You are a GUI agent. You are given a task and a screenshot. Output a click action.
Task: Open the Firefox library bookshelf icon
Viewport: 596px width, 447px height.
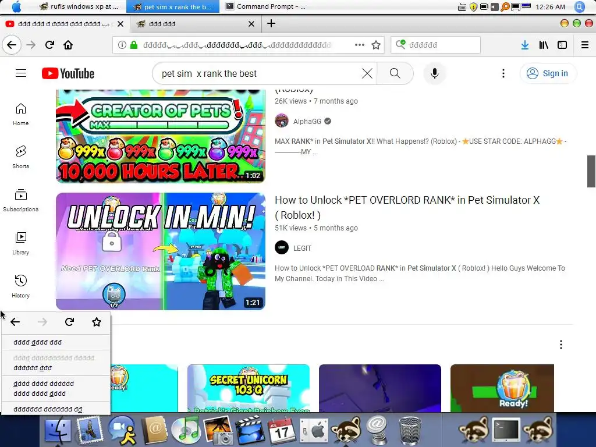544,45
